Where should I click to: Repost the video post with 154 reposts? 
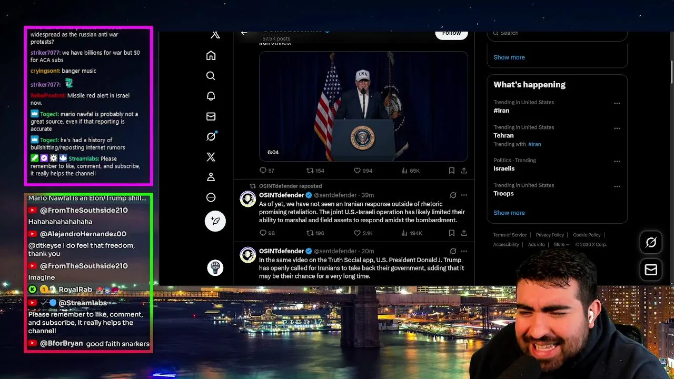(x=315, y=171)
